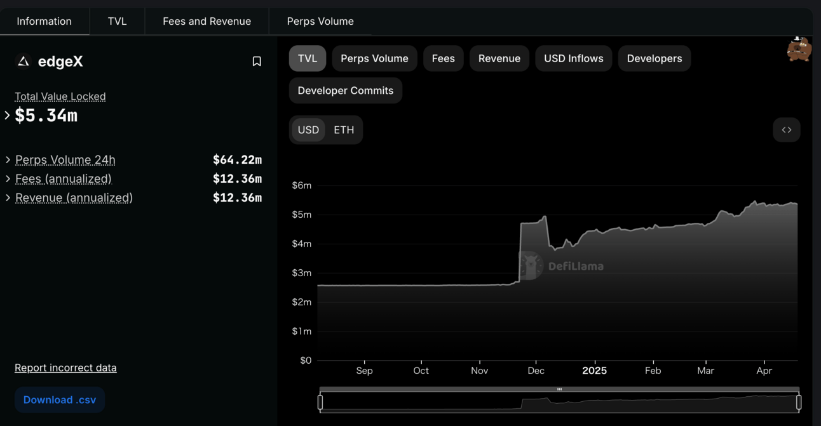Image resolution: width=821 pixels, height=426 pixels.
Task: Expand the Total Value Locked breakdown
Action: tap(7, 116)
